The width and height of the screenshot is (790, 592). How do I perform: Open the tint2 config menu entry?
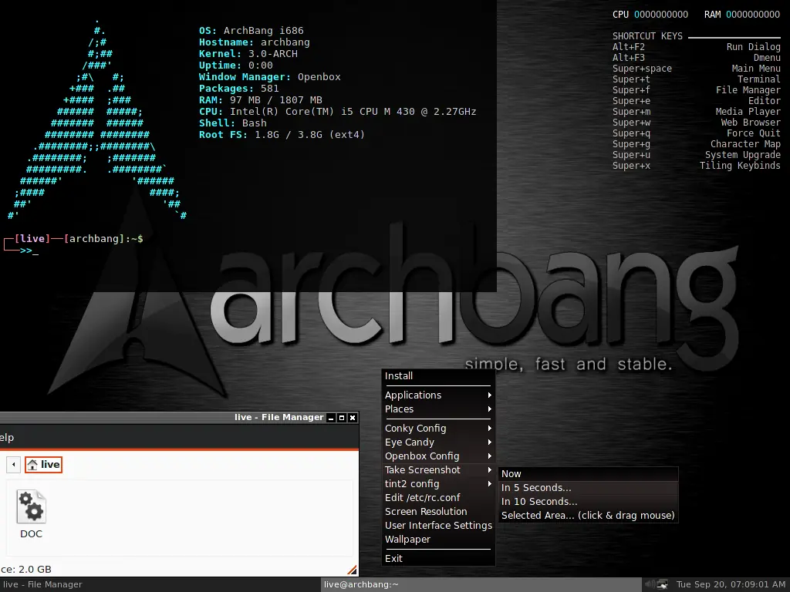[438, 484]
